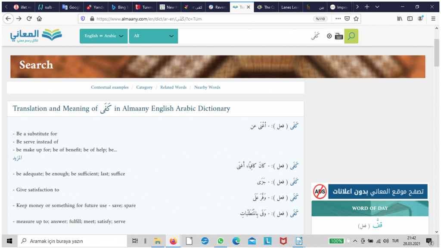Click the Nearby Words link

(207, 87)
